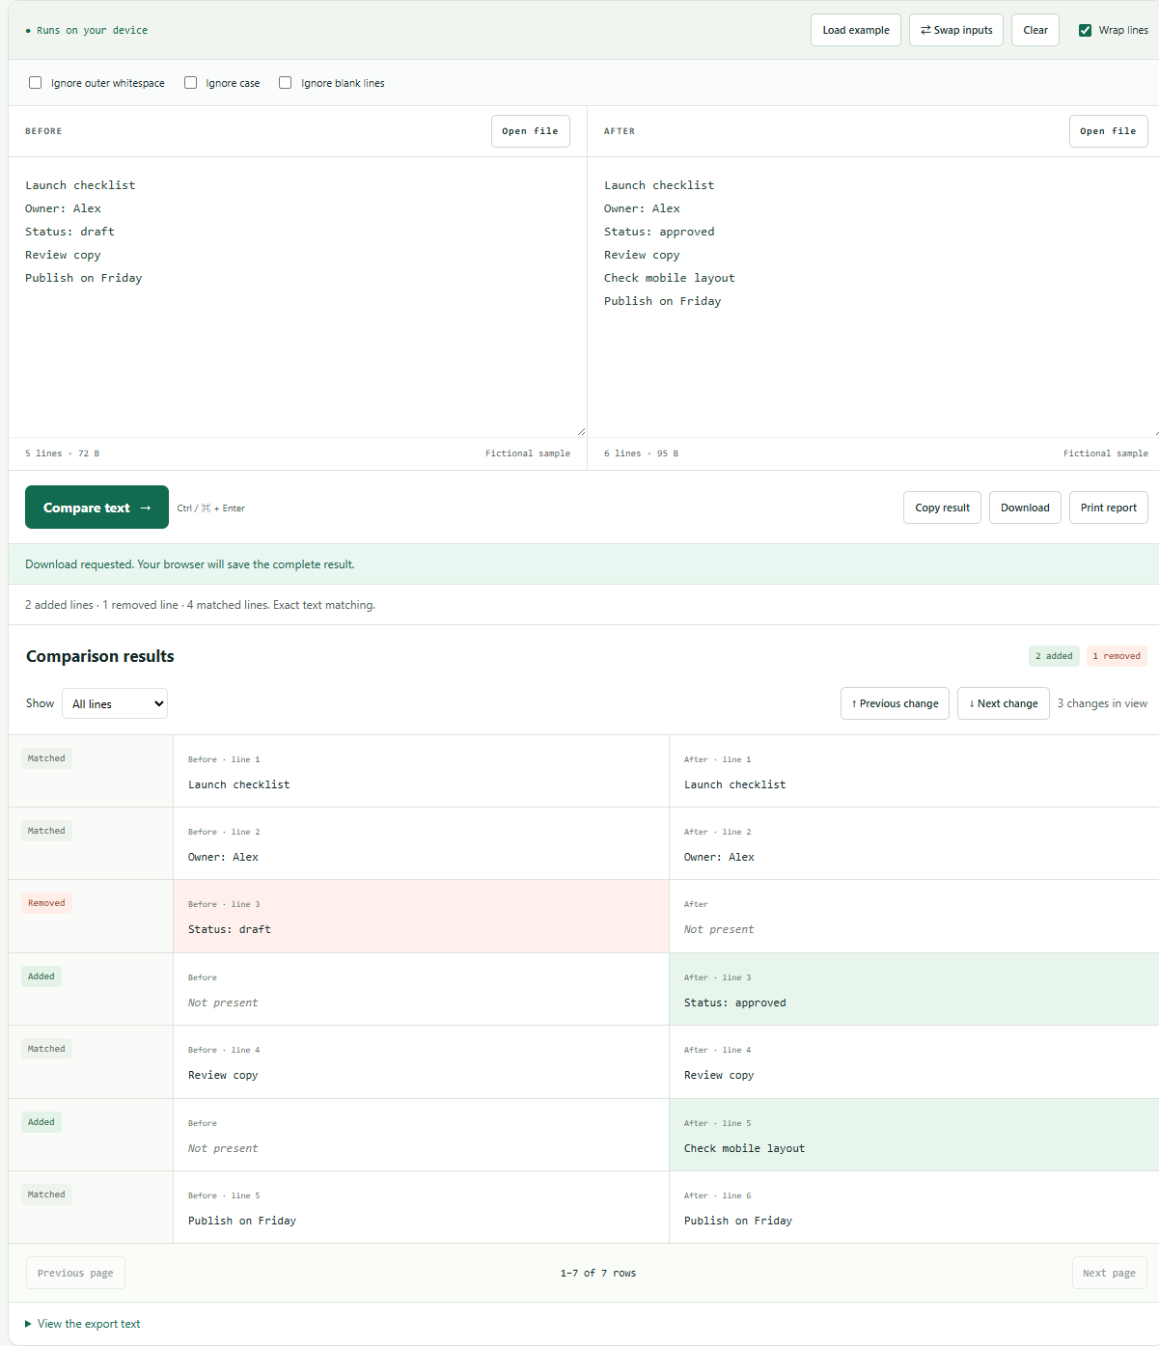Enable the Ignore case option
This screenshot has height=1346, width=1159.
[190, 83]
